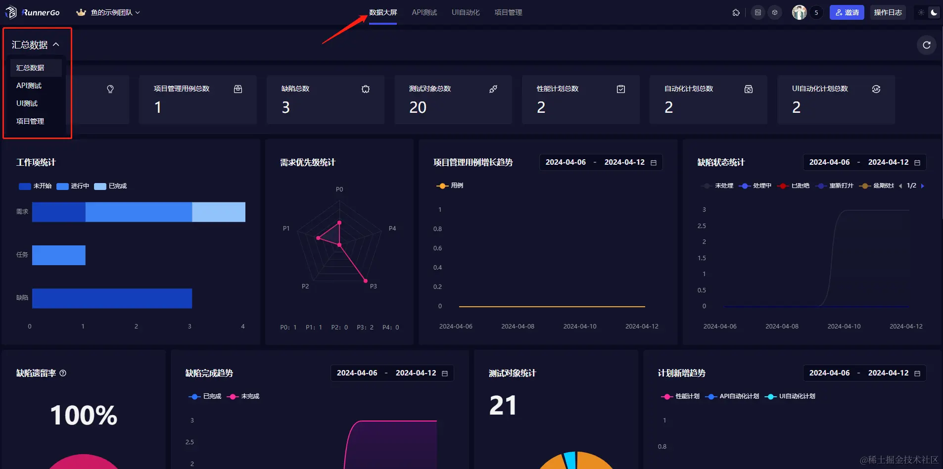Switch to the UI自动化 tab
Screen dimensions: 943x469
click(466, 12)
